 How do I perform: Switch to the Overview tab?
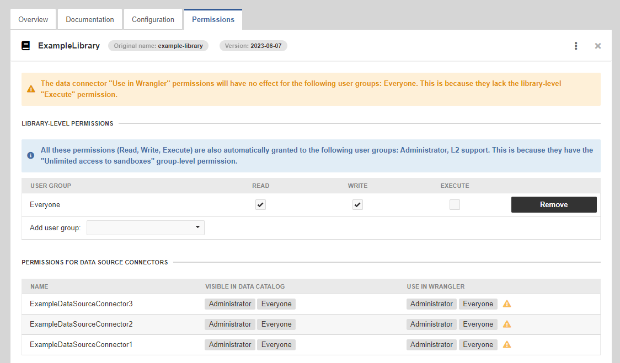click(x=33, y=19)
